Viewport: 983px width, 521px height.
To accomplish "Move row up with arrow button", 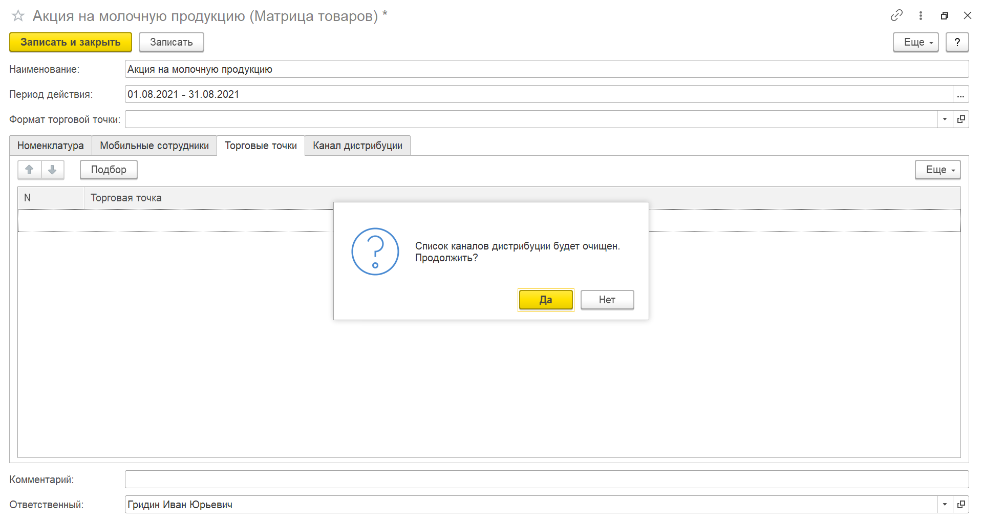I will click(29, 170).
